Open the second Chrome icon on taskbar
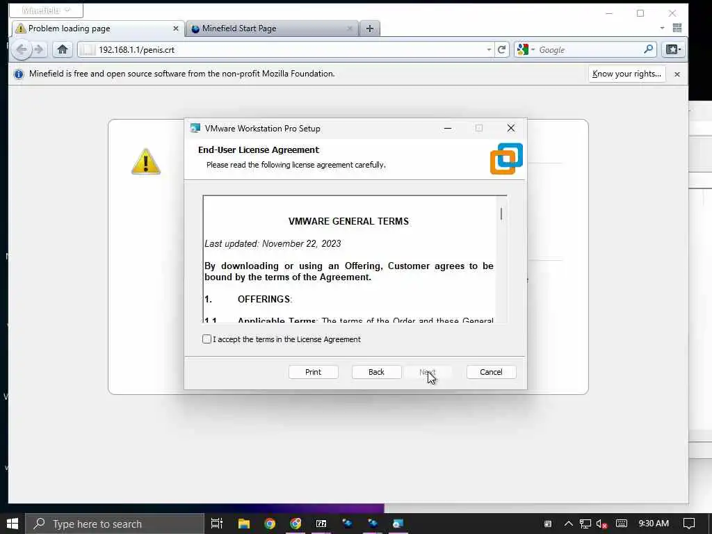Viewport: 712px width, 534px height. (x=296, y=524)
